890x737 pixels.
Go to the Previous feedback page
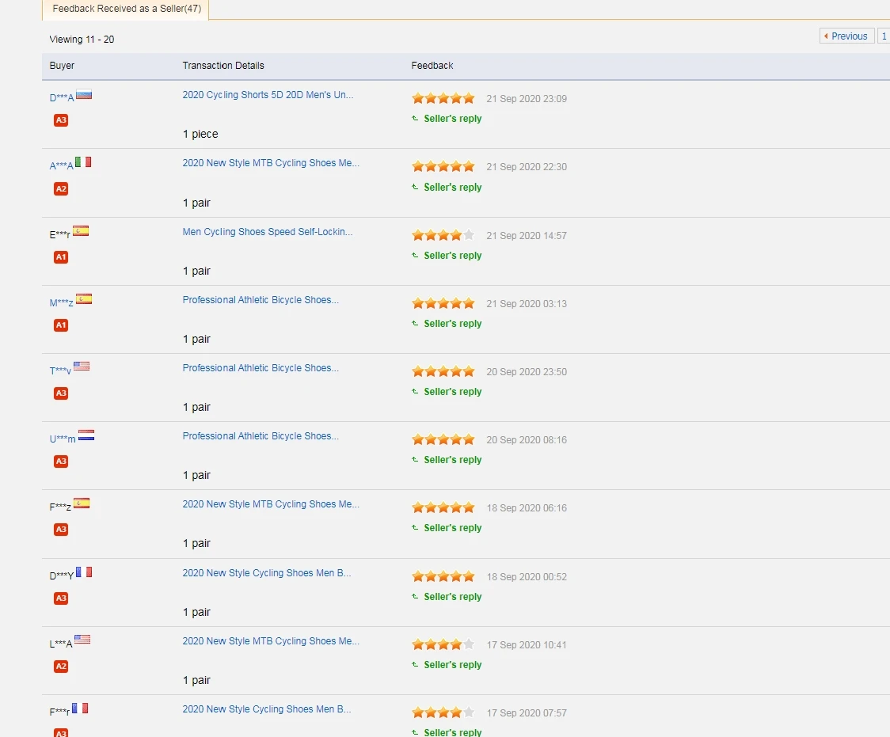coord(847,36)
